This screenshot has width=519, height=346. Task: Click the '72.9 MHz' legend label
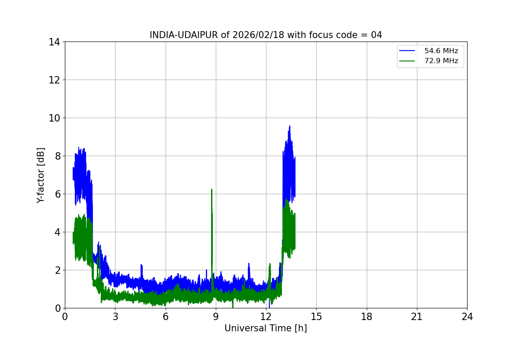441,61
